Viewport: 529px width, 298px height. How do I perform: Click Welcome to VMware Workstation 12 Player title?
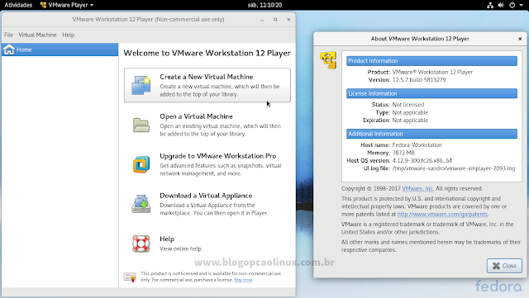(x=207, y=54)
